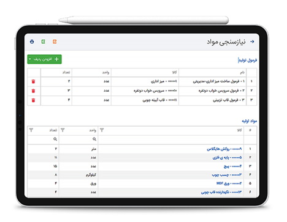This screenshot has width=287, height=222.
Task: Click the کیلوگرم unit cell of چسب چوب
Action: pyautogui.click(x=78, y=175)
